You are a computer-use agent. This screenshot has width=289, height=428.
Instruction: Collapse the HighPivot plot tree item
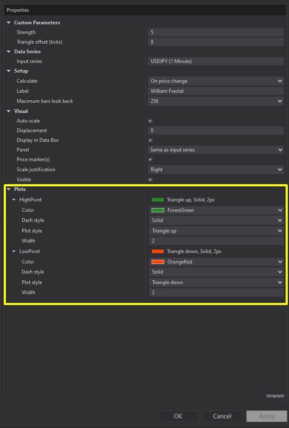[14, 200]
